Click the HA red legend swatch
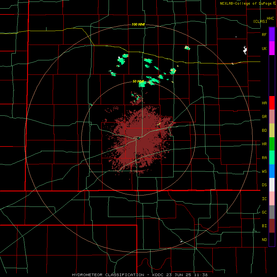The height and width of the screenshot is (277, 277). tap(272, 103)
